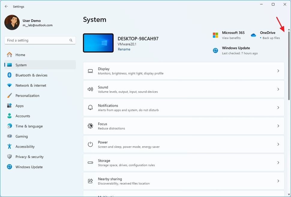Select the Storage drive icon

(x=90, y=162)
